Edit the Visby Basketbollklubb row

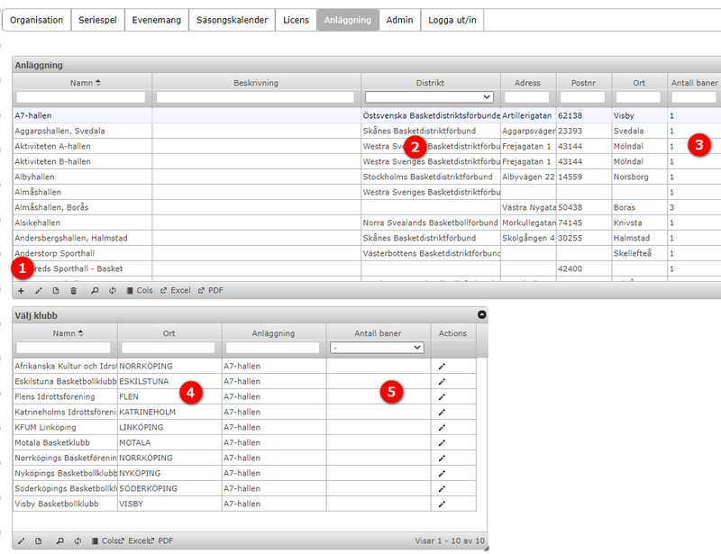[x=442, y=504]
